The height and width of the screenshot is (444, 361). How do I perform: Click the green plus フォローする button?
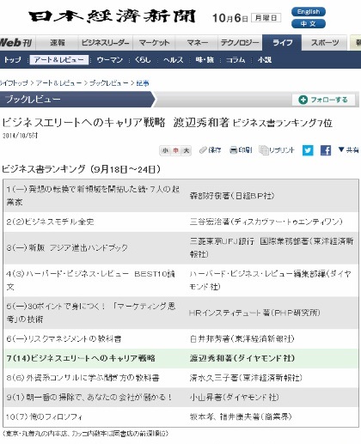tap(323, 100)
